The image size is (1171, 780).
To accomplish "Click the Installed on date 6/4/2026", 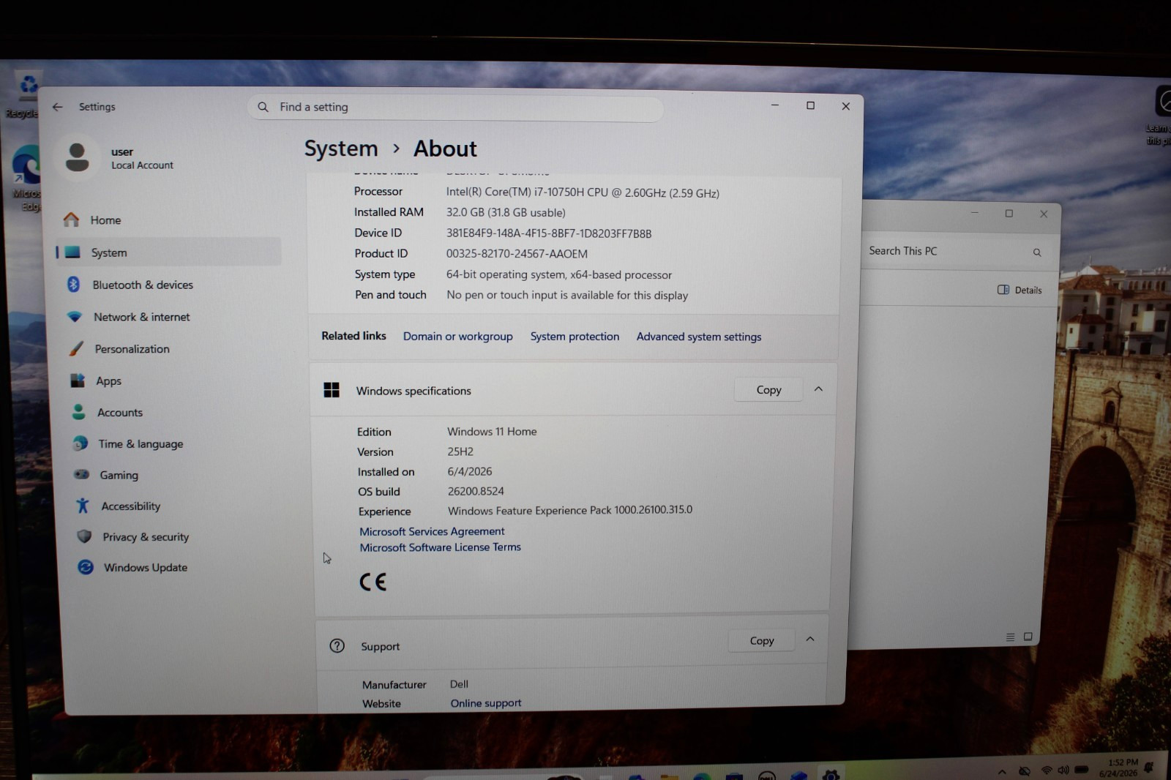I will pyautogui.click(x=470, y=471).
